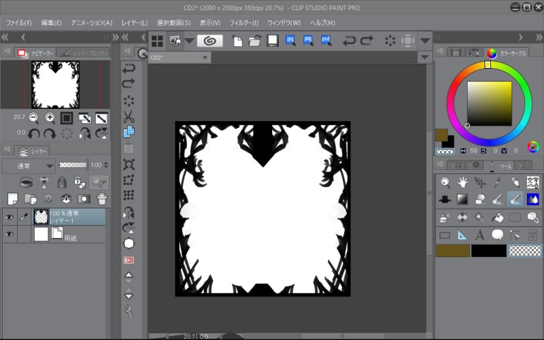
Task: Click the scissors cut icon
Action: click(x=129, y=116)
